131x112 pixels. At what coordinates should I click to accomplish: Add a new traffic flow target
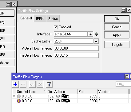[x=15, y=84]
